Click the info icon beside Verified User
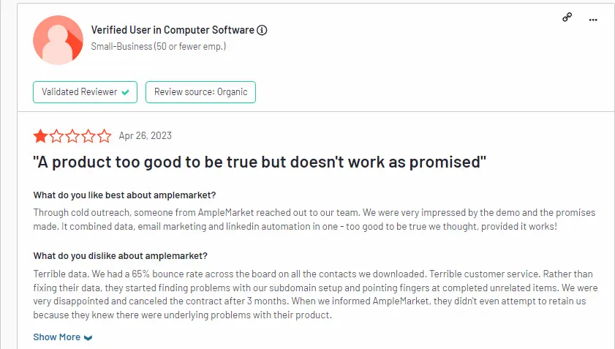Image resolution: width=615 pixels, height=349 pixels. (x=262, y=30)
